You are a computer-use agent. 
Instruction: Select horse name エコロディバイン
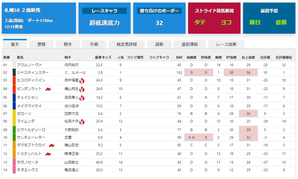click(31, 80)
